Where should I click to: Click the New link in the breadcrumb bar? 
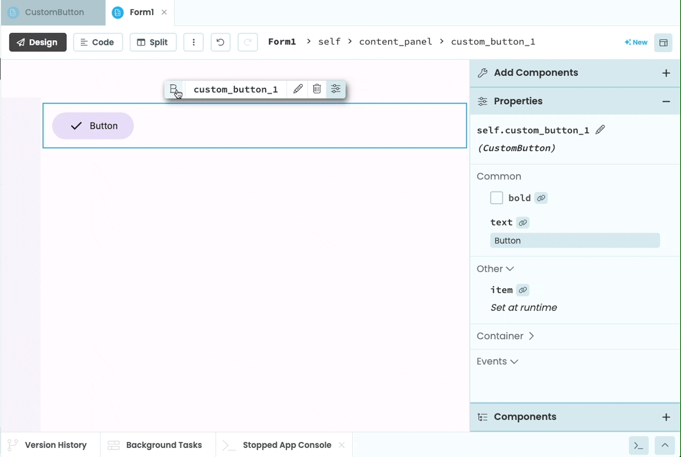tap(636, 42)
